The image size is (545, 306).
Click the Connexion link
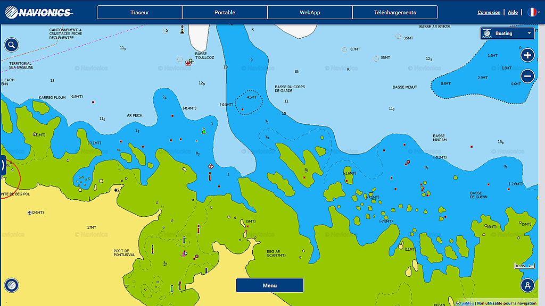[489, 13]
